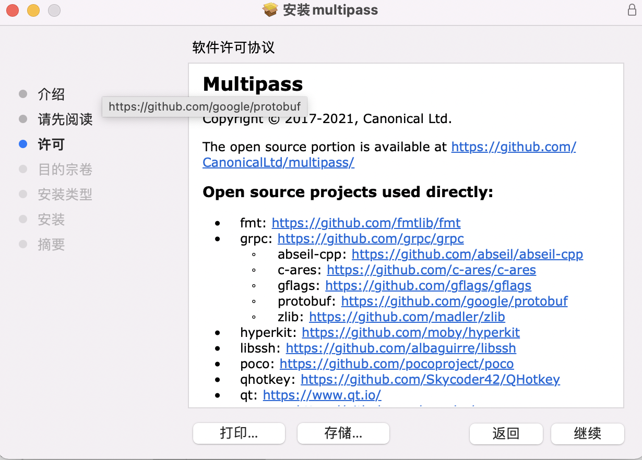Image resolution: width=642 pixels, height=460 pixels.
Task: Open the fmt GitHub link
Action: 366,223
